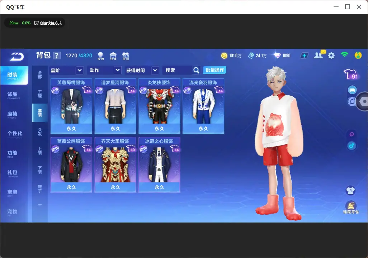Click the green Wi-Fi signal icon
This screenshot has width=368, height=258.
[344, 55]
